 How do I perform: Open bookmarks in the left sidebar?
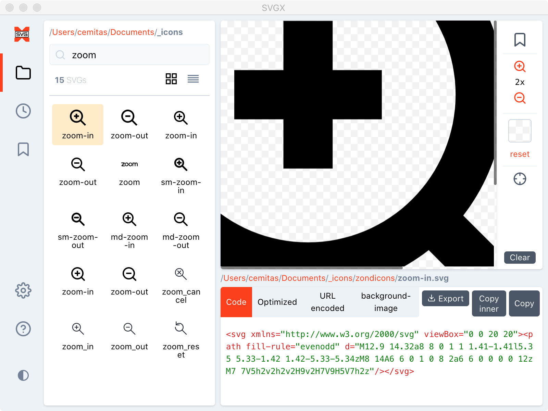click(x=23, y=149)
